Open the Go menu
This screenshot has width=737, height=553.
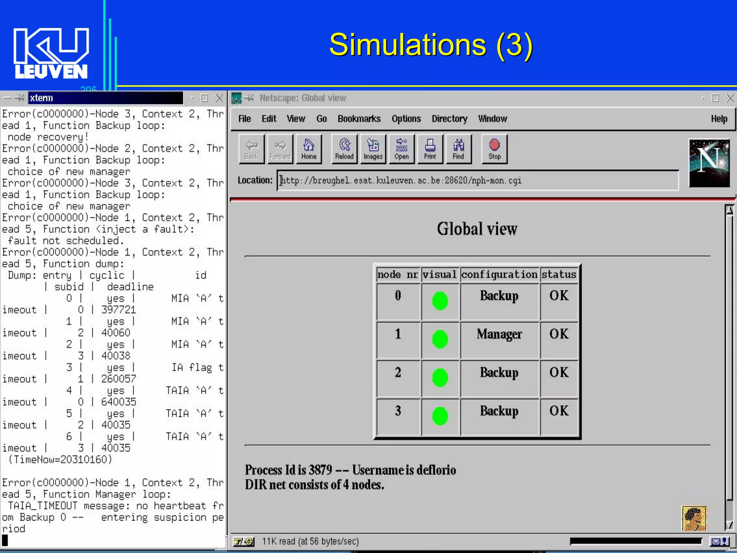[x=321, y=119]
